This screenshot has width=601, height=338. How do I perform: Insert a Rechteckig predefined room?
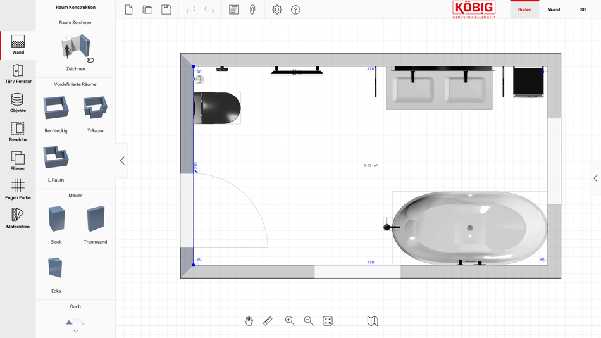click(x=56, y=114)
